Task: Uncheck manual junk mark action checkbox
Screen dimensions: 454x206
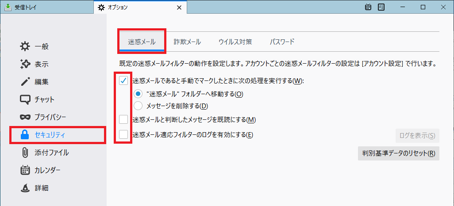Action: coord(123,81)
